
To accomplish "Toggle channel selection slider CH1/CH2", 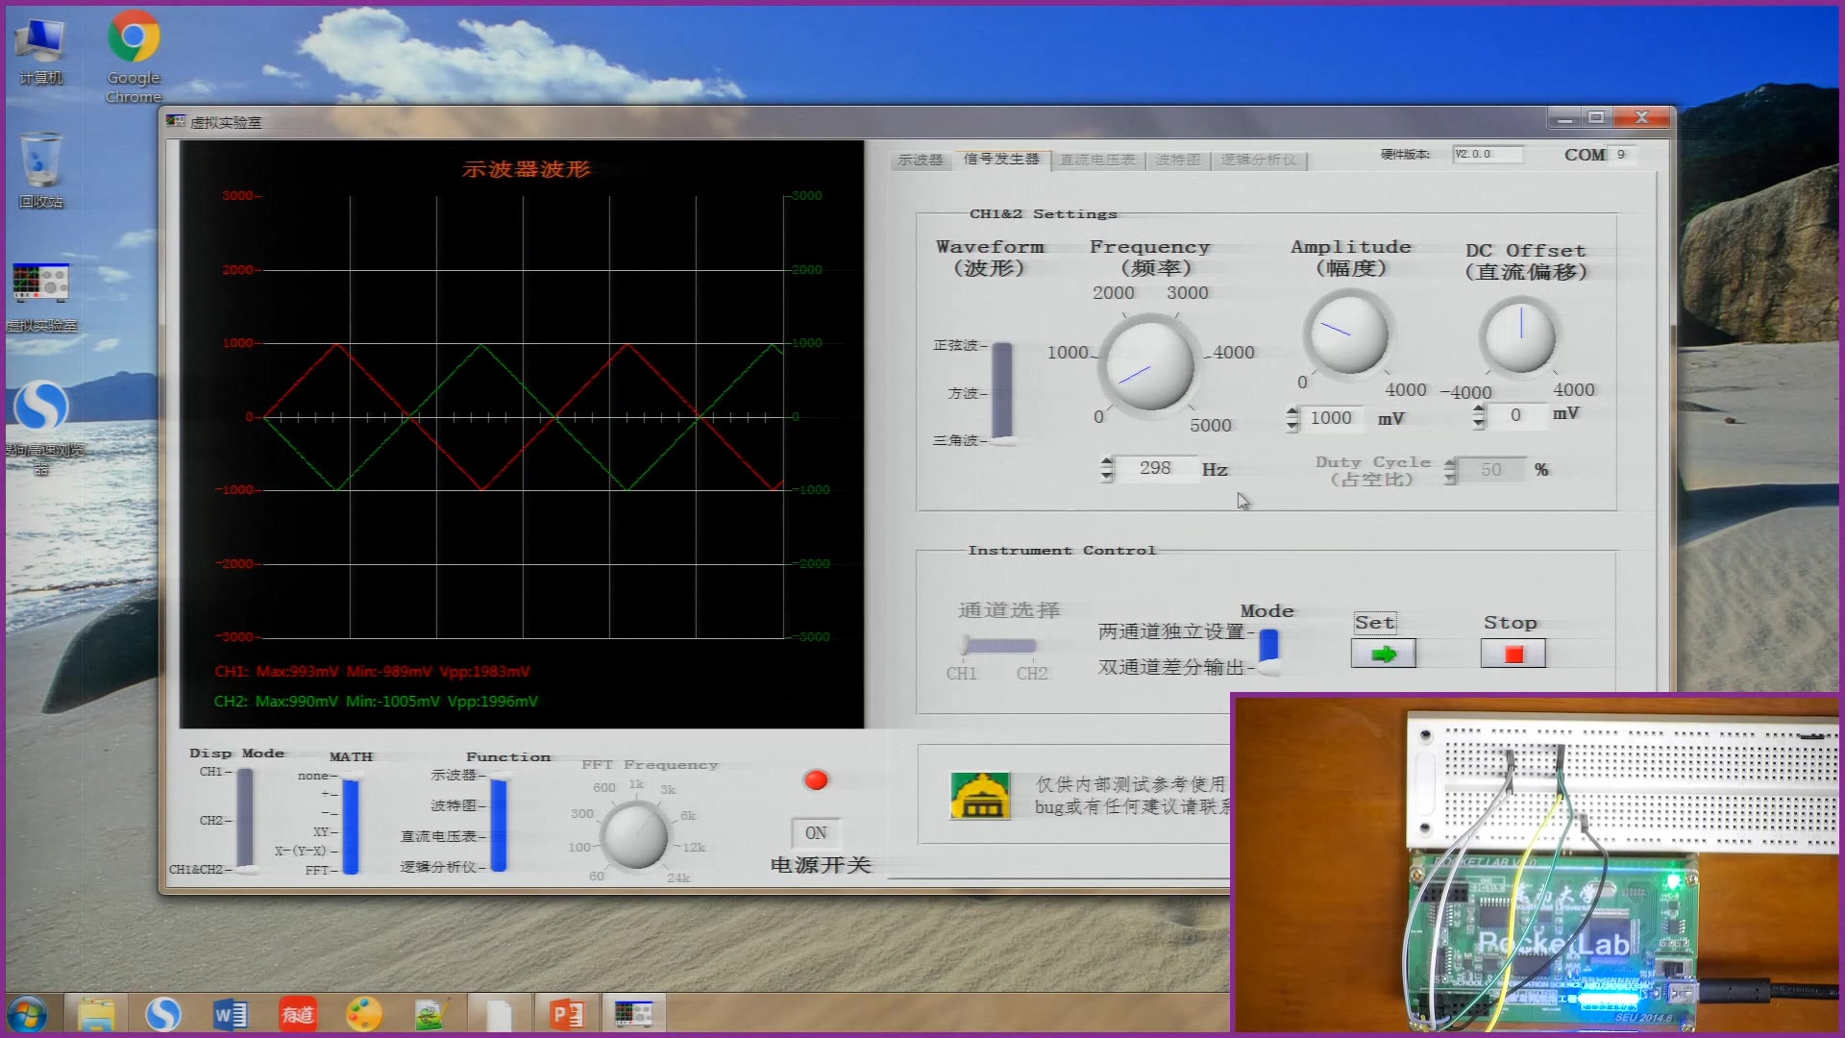I will (999, 646).
